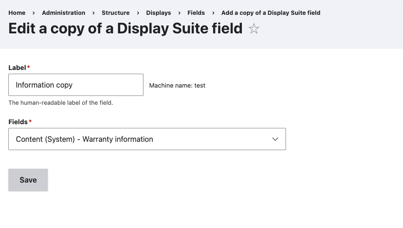Click 'Add a copy of a Display Suite field' breadcrumb
403x228 pixels.
pyautogui.click(x=271, y=13)
